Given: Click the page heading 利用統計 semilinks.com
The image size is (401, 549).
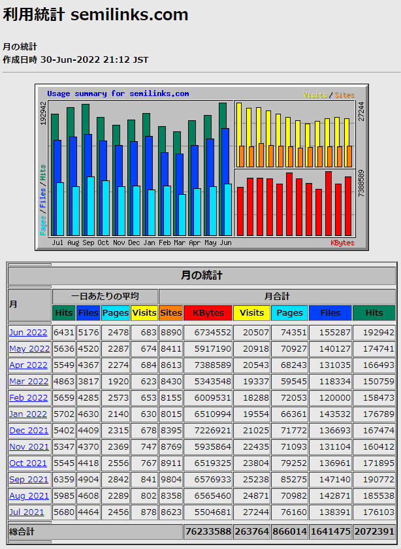Looking at the screenshot, I should click(x=95, y=15).
